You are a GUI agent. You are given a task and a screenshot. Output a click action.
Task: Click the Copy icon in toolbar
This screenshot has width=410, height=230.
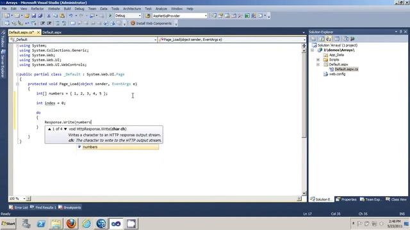55,16
